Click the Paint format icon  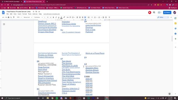[14, 17]
